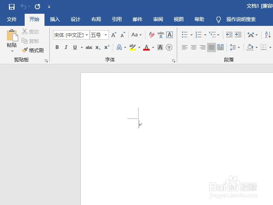Image resolution: width=273 pixels, height=205 pixels.
Task: Click the Line Spacing icon
Action: point(233,47)
